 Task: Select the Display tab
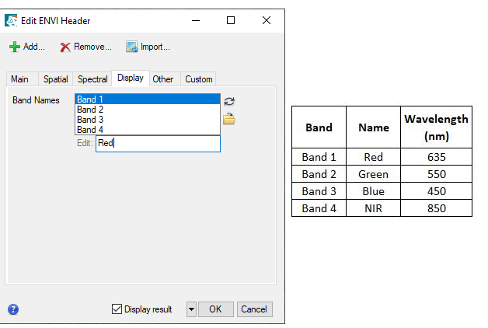point(131,78)
